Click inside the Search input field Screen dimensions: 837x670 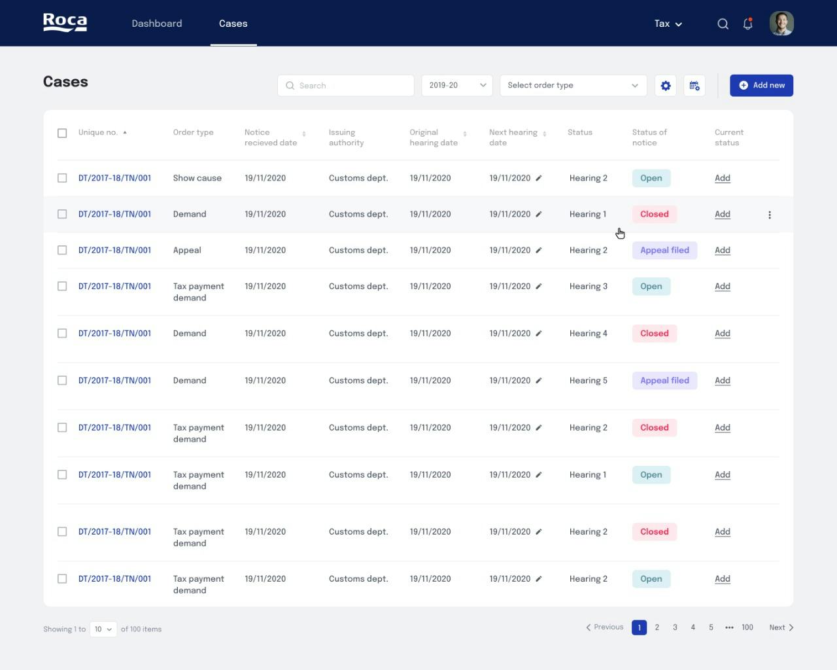point(345,85)
